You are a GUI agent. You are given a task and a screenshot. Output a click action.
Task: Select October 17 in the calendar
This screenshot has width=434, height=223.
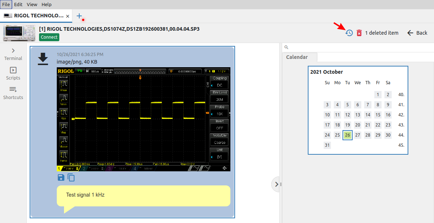point(327,125)
